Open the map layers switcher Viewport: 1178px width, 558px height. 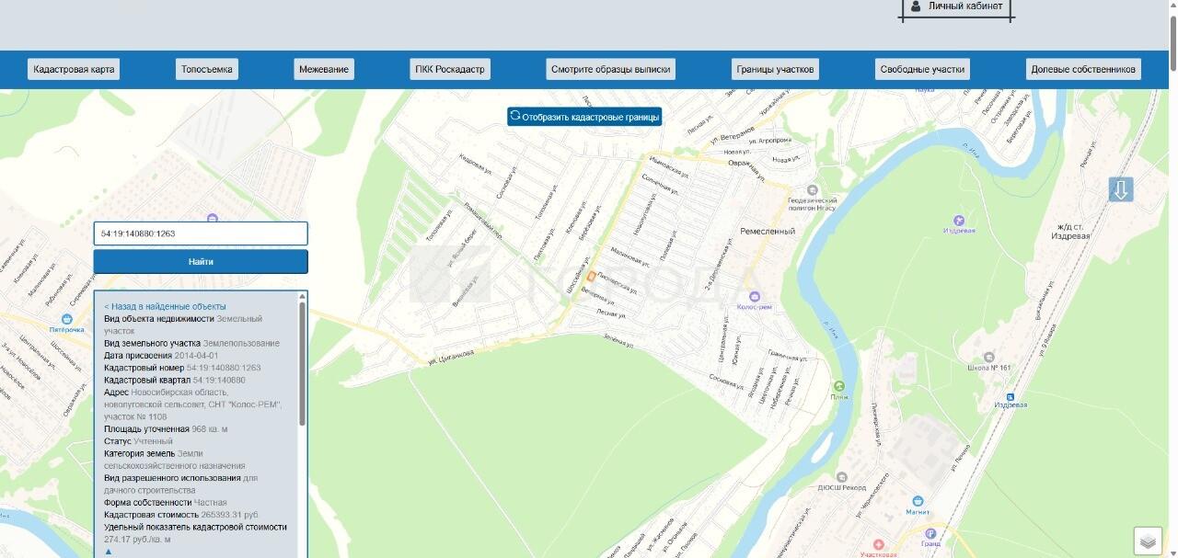(1148, 541)
